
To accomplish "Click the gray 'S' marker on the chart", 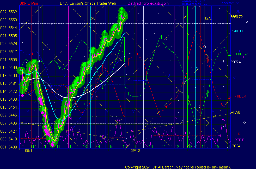I will tap(185, 83).
